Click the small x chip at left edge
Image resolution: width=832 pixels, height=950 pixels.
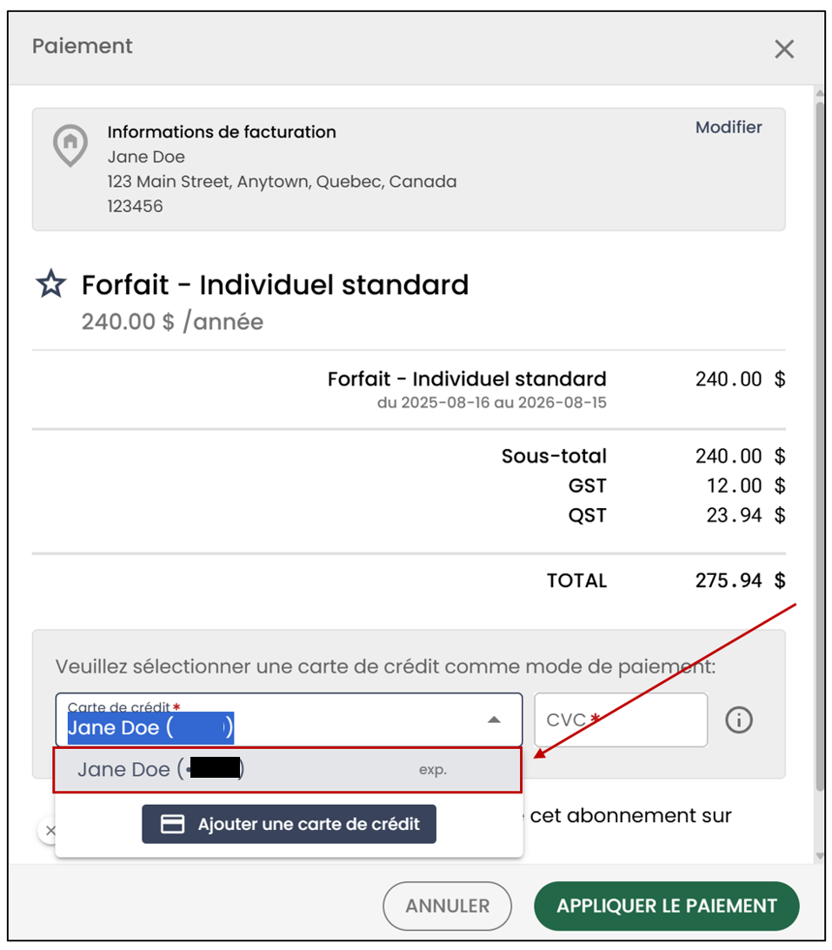pyautogui.click(x=50, y=830)
